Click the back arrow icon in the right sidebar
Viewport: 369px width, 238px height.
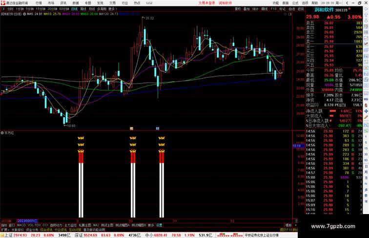point(366,9)
